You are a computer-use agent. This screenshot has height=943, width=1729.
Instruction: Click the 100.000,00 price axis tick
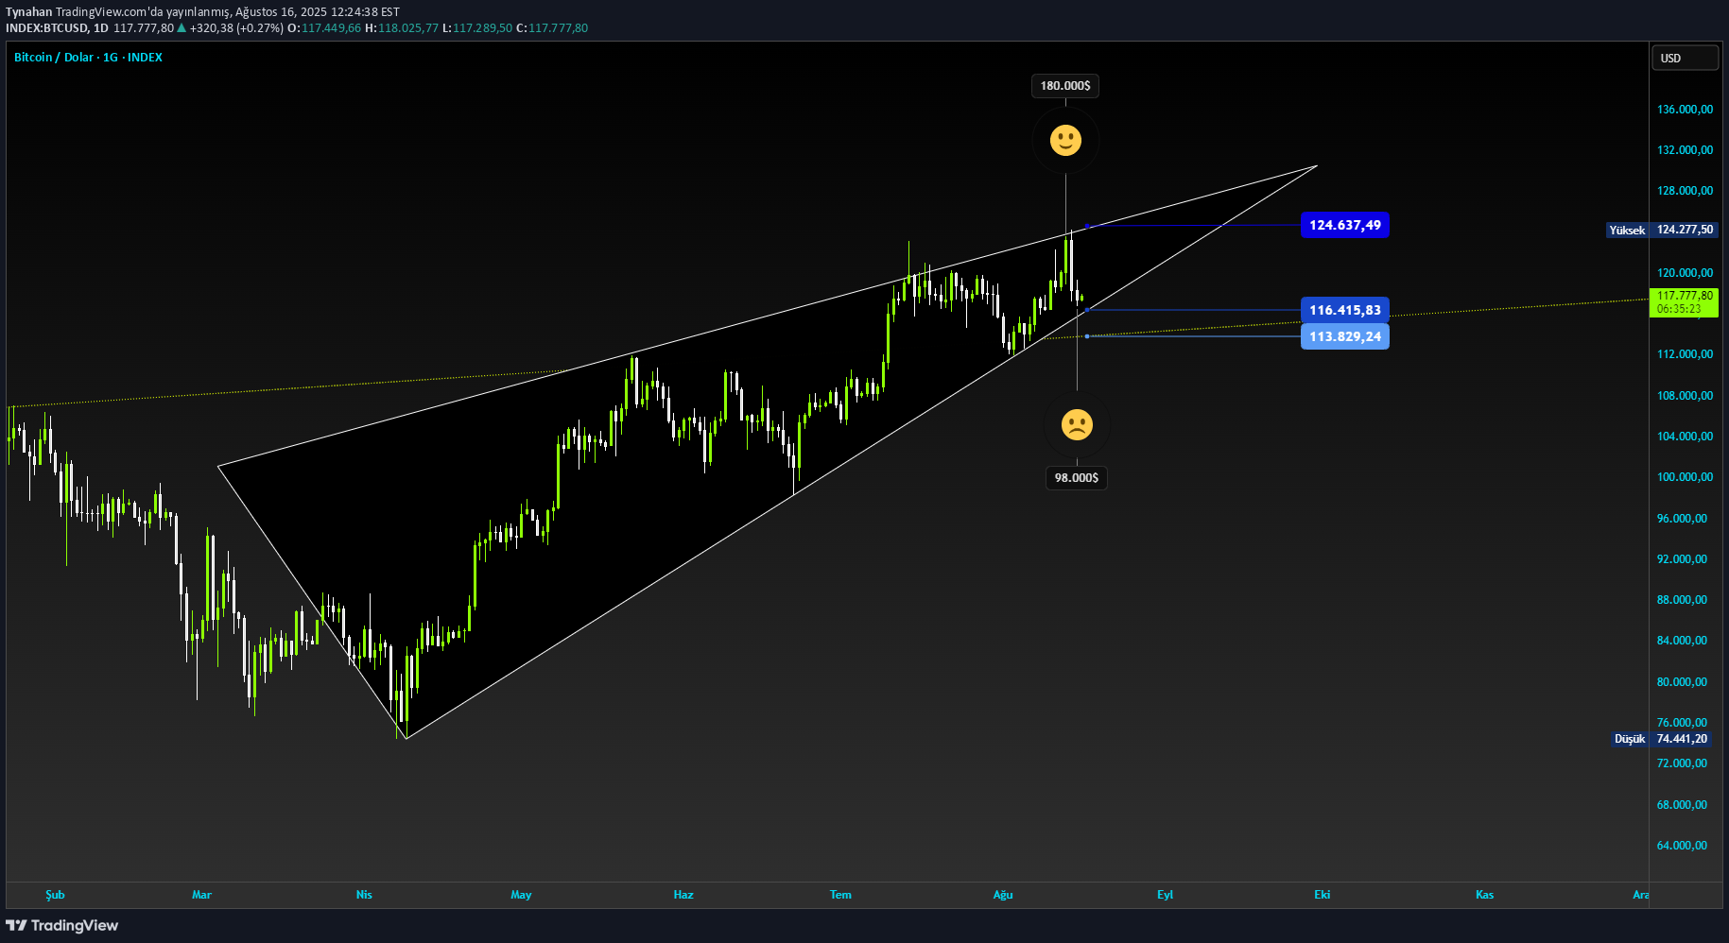[1685, 477]
